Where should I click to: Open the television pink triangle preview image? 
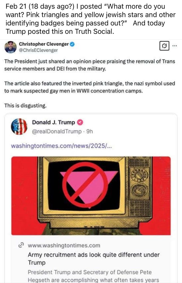[91, 196]
